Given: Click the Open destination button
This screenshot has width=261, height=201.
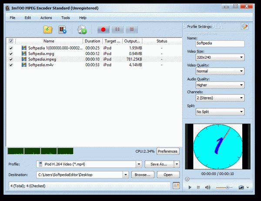Looking at the screenshot, I should pyautogui.click(x=168, y=175).
